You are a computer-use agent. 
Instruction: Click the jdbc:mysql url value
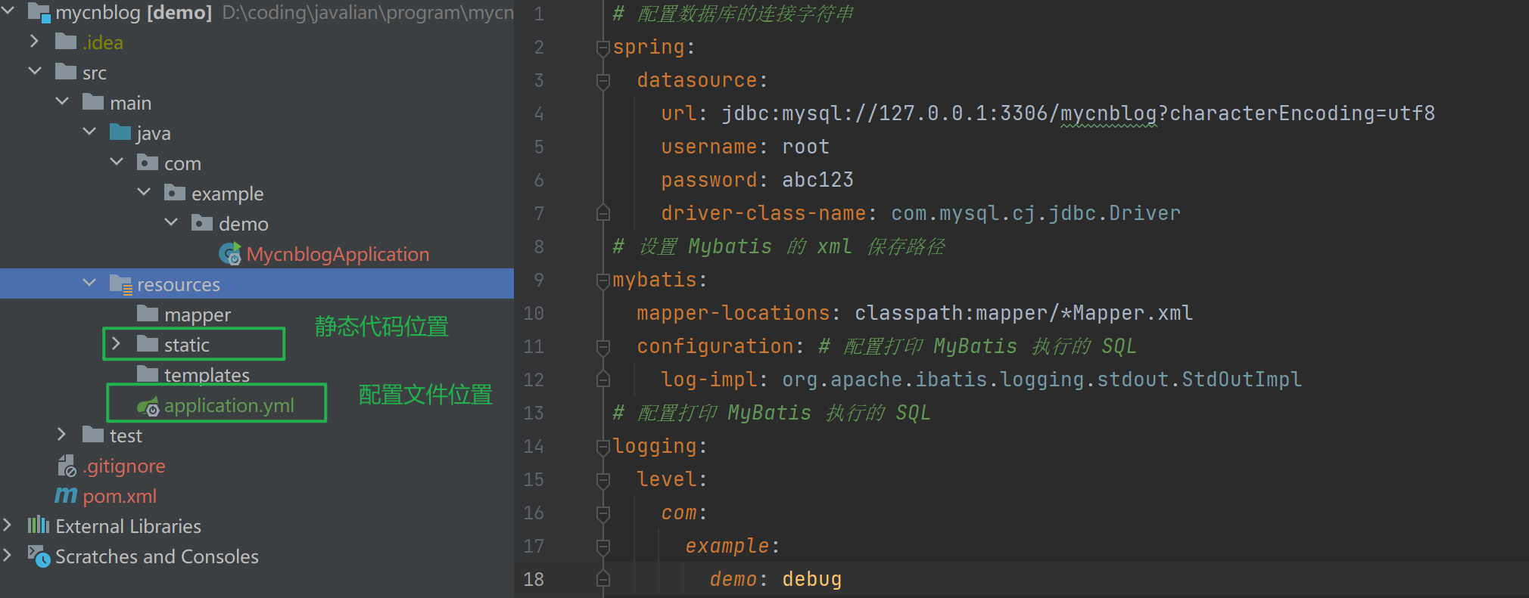pos(1078,113)
